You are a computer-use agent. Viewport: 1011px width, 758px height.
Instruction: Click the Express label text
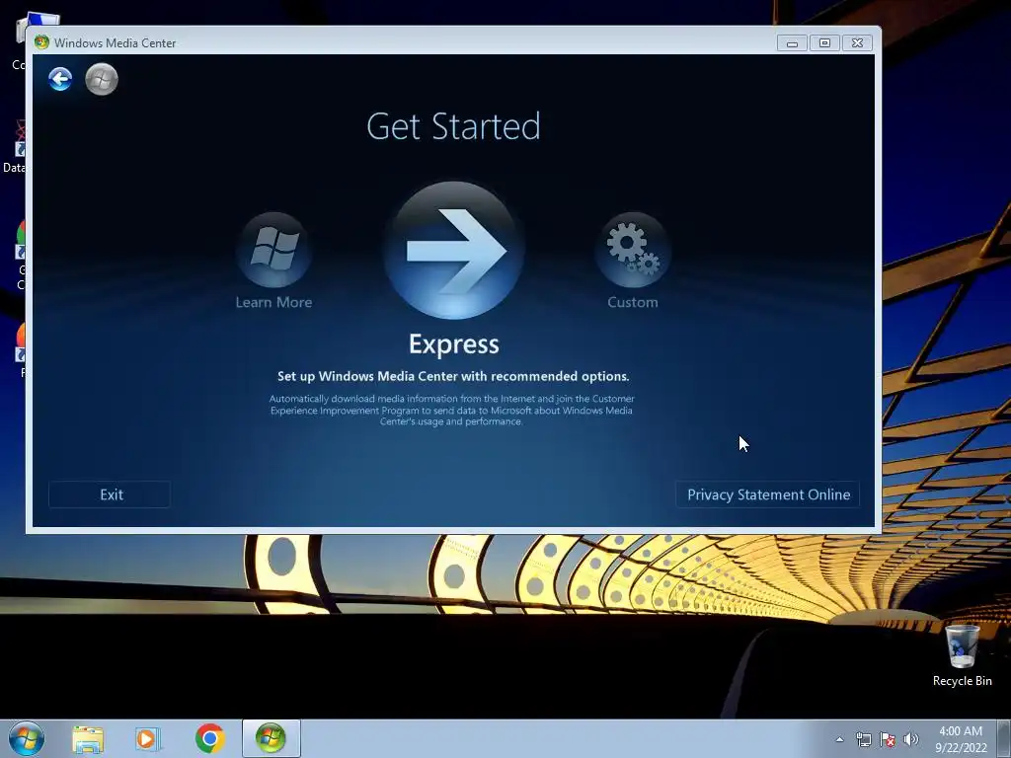(454, 344)
